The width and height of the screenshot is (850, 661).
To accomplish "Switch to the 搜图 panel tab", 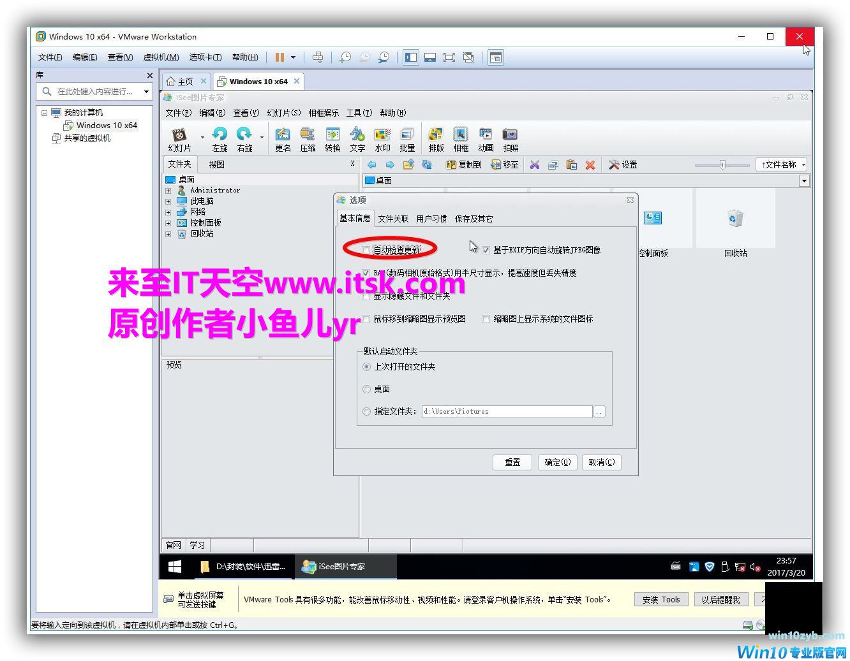I will [x=217, y=164].
